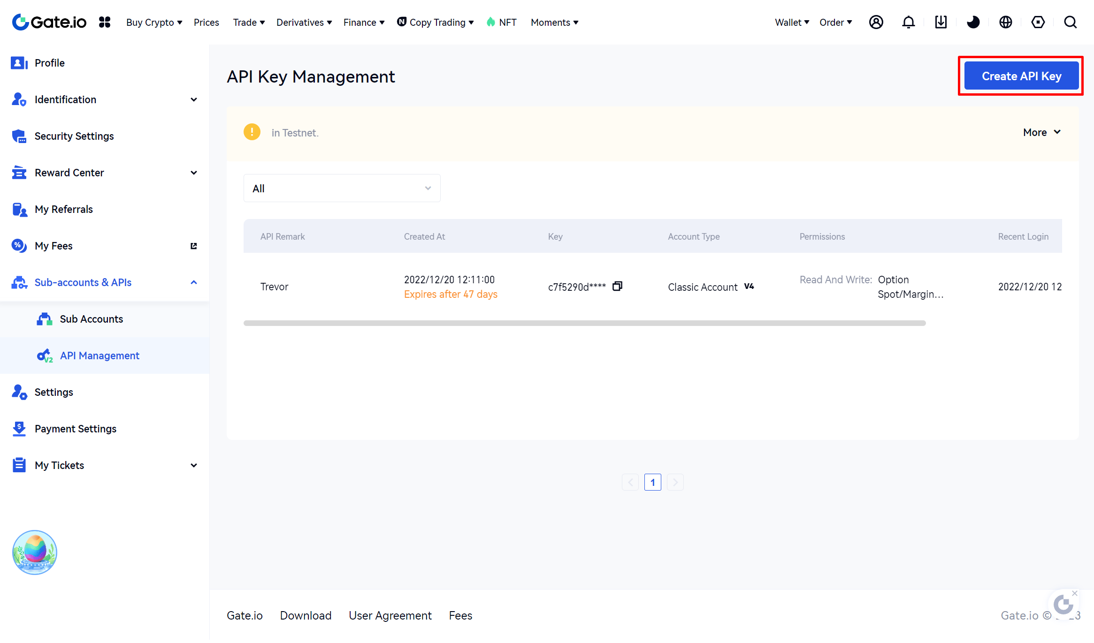Open the hexagon settings icon
The image size is (1094, 643).
pyautogui.click(x=1038, y=22)
